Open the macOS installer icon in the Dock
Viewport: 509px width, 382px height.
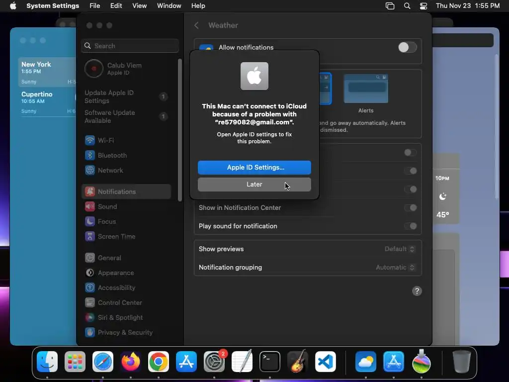click(x=422, y=362)
